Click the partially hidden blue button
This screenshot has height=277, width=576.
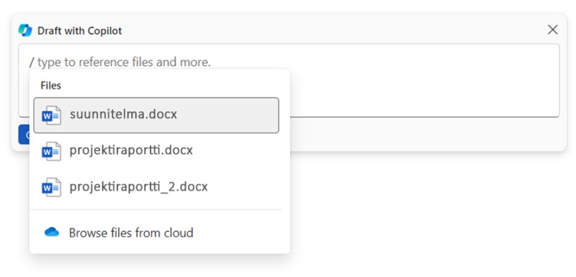(x=23, y=134)
